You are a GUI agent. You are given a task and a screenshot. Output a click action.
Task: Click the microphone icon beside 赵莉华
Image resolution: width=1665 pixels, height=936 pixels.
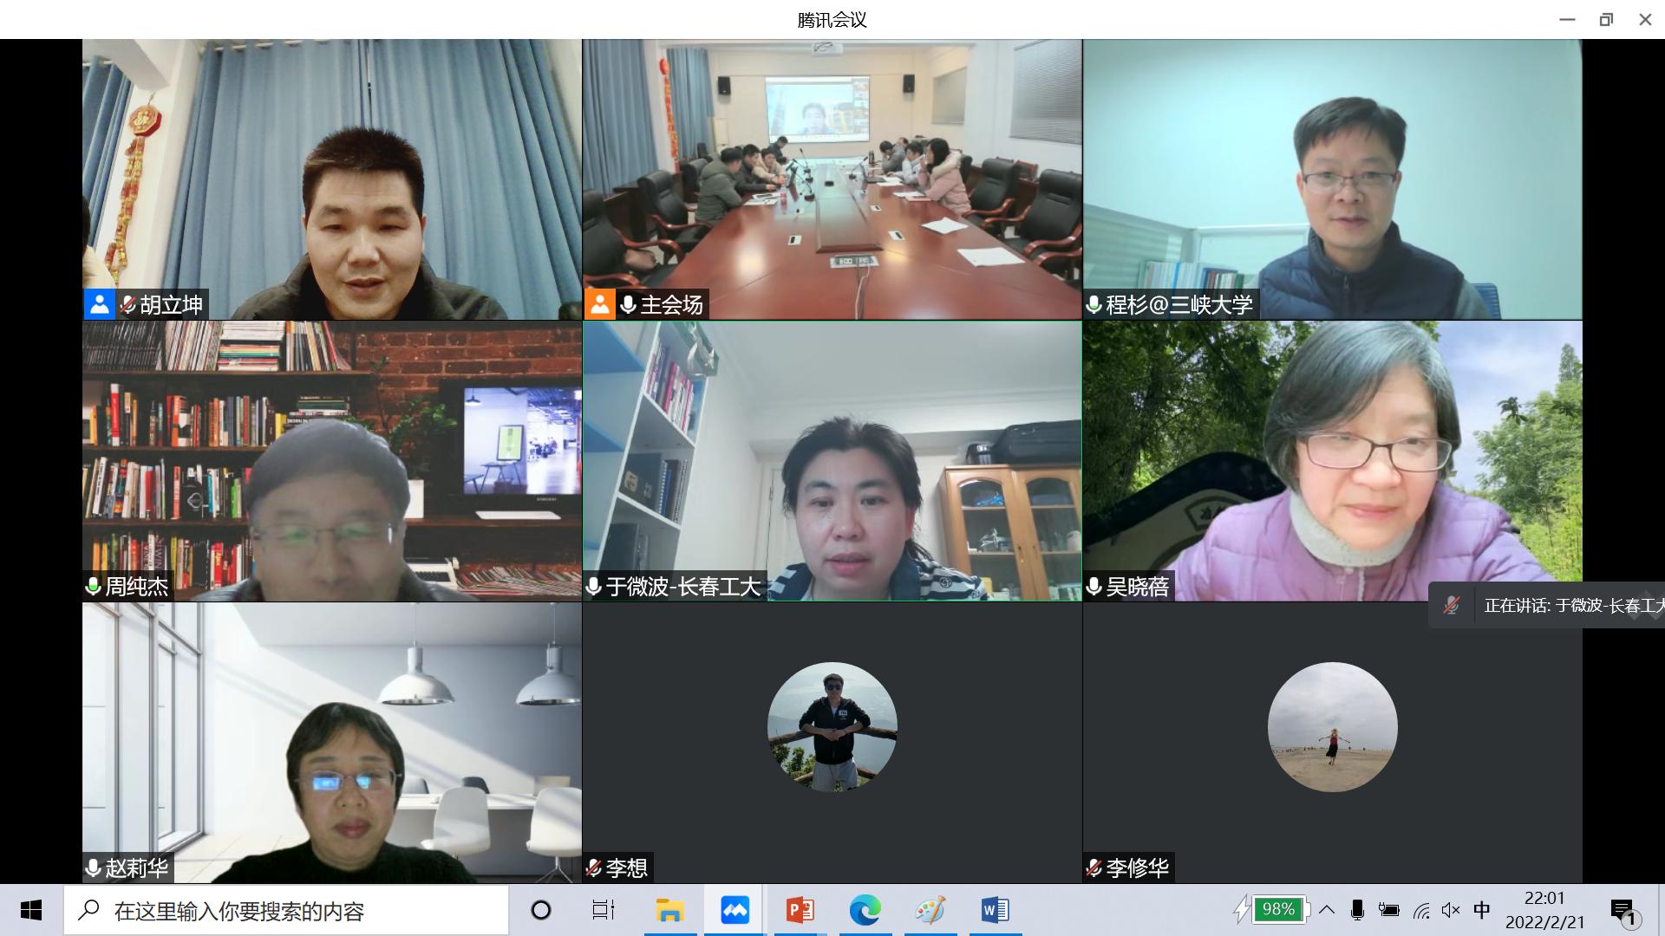tap(94, 868)
